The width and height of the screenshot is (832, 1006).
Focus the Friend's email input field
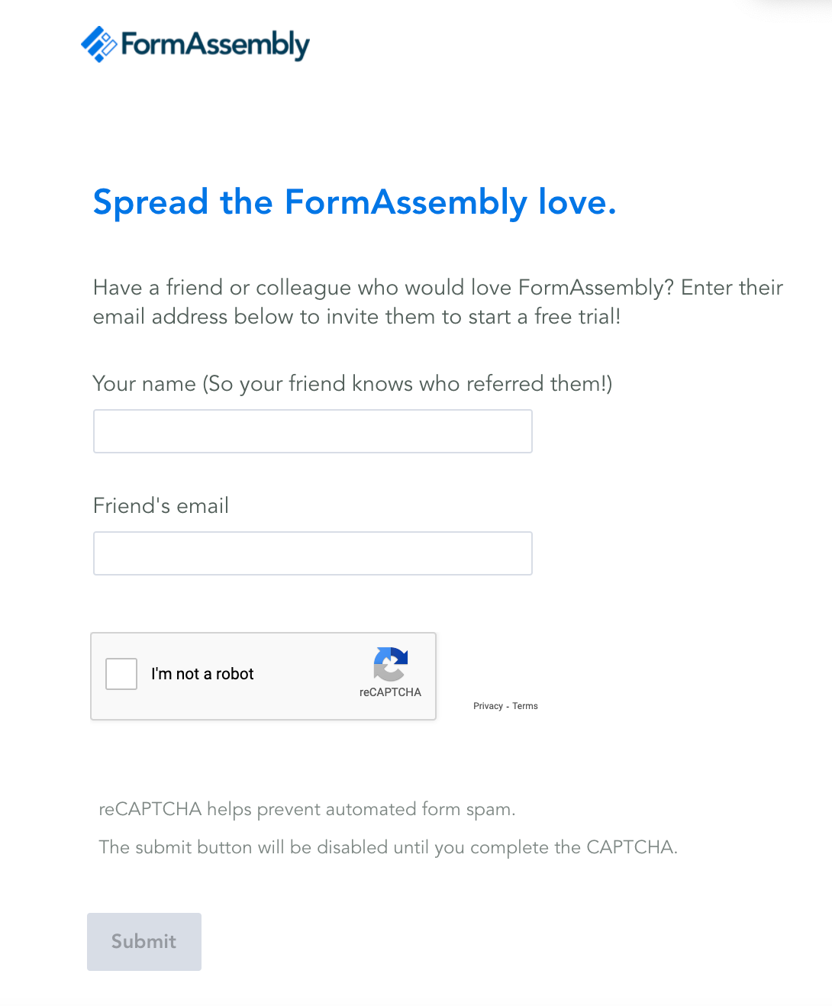pyautogui.click(x=313, y=553)
